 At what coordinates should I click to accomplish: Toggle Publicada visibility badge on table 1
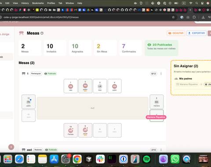click(50, 73)
